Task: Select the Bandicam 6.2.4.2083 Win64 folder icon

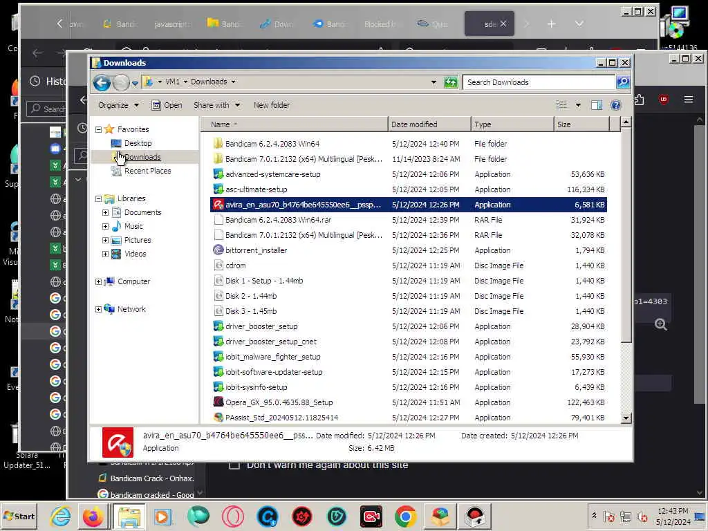Action: click(x=218, y=144)
